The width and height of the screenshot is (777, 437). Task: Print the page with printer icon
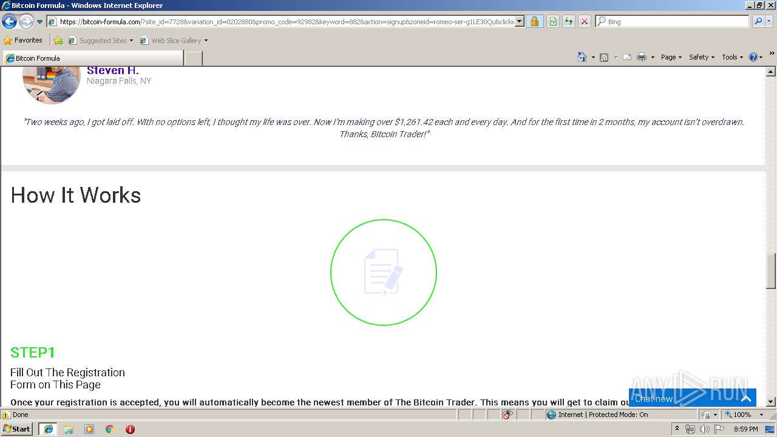tap(642, 57)
